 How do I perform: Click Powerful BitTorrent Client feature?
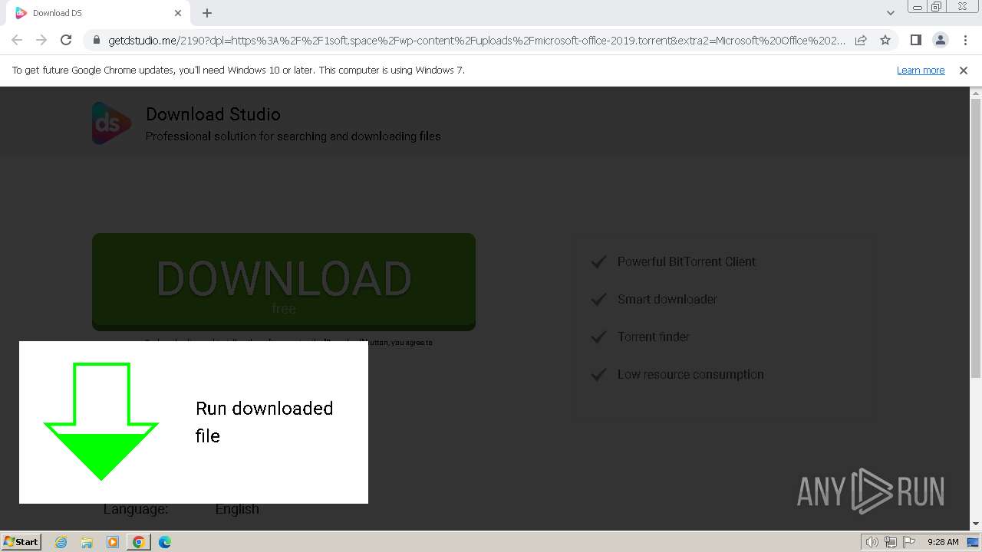(x=687, y=261)
